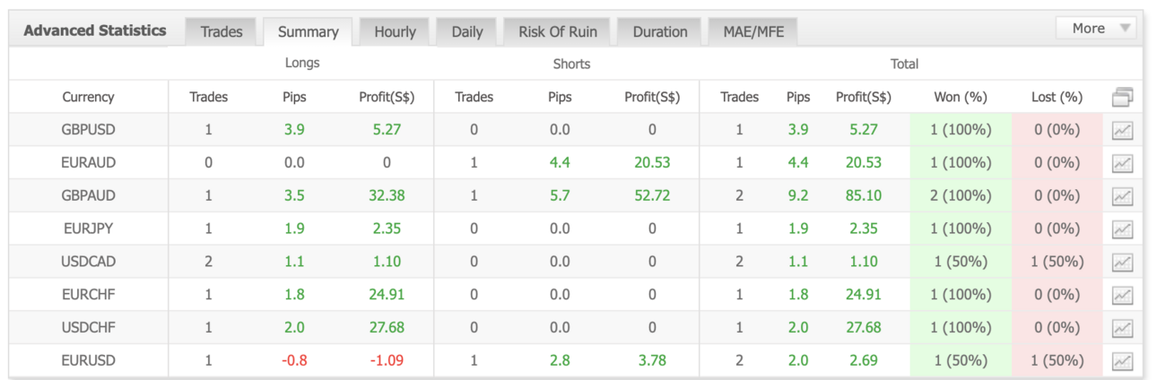Switch to the Hourly tab
Image resolution: width=1157 pixels, height=380 pixels.
click(x=395, y=31)
